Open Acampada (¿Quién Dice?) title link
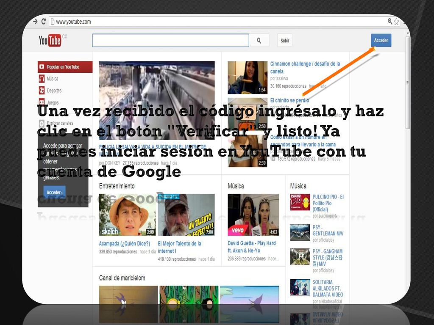This screenshot has height=325, width=434. tap(125, 243)
